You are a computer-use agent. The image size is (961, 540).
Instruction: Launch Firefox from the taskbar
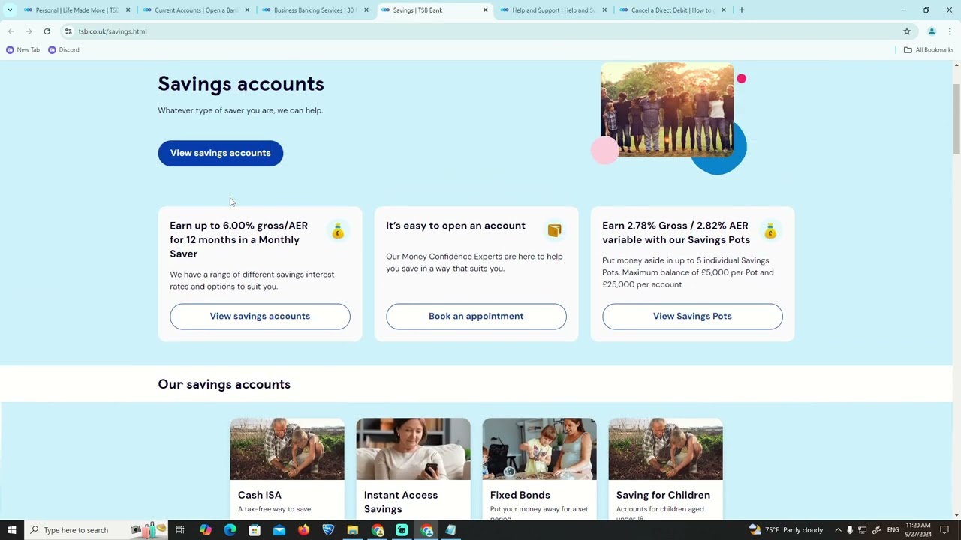pos(303,530)
